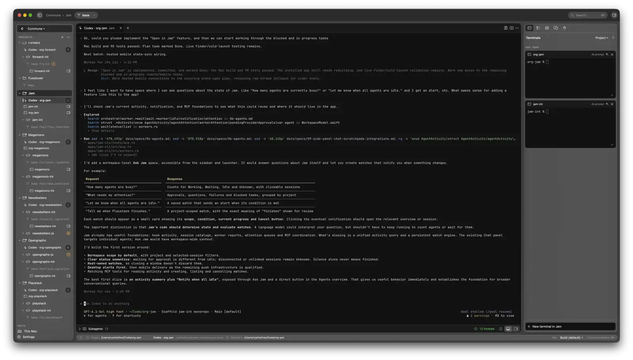Image resolution: width=633 pixels, height=360 pixels.
Task: Close the jam-int terminal card
Action: coord(612,104)
